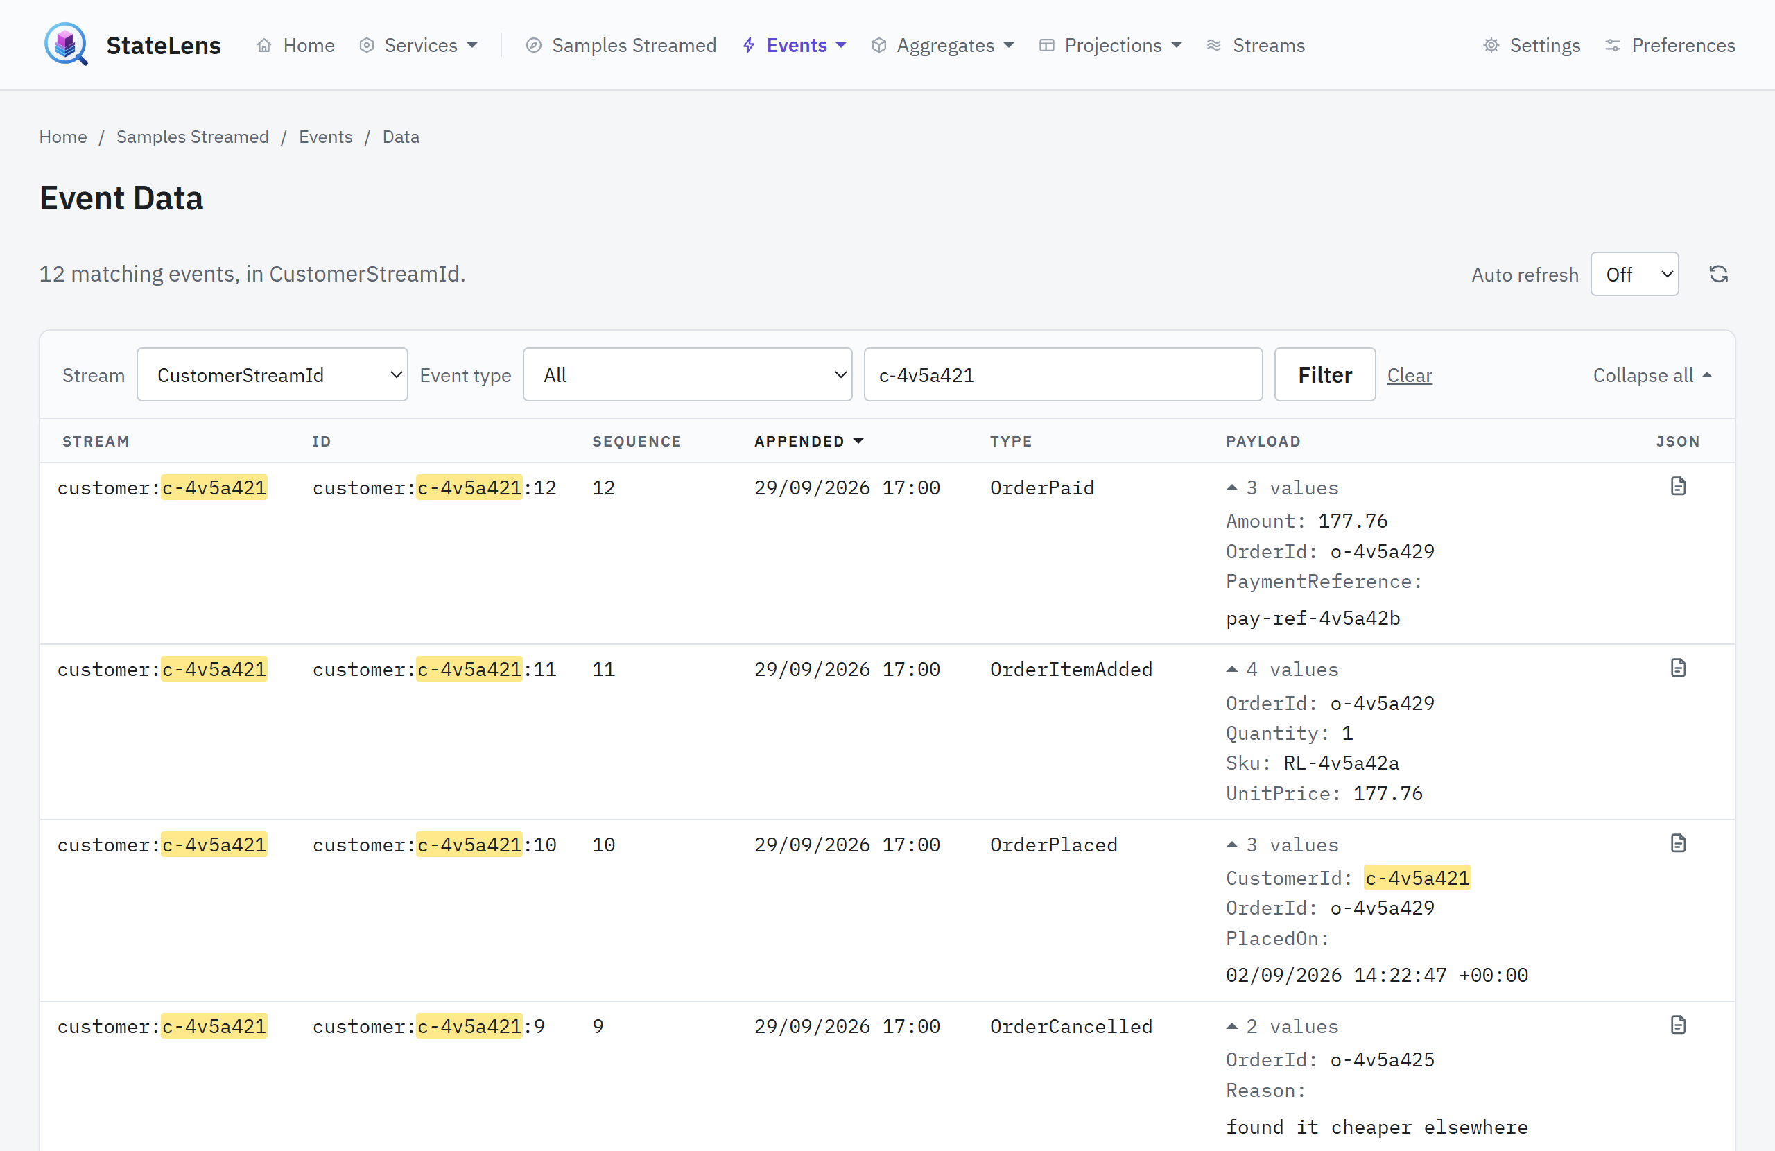Open the Services dropdown menu
Viewport: 1775px width, 1151px height.
[x=418, y=46]
